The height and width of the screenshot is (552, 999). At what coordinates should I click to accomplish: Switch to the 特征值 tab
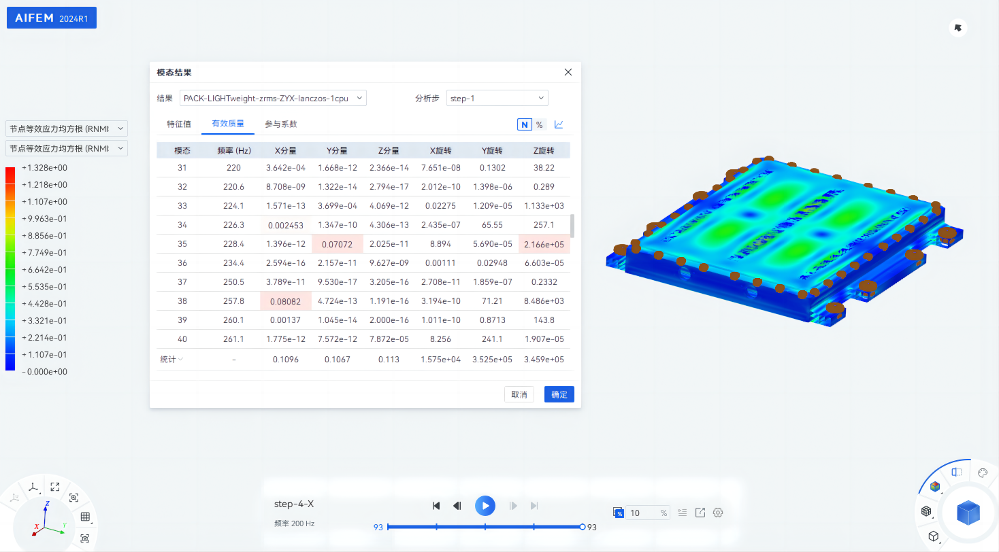click(179, 124)
